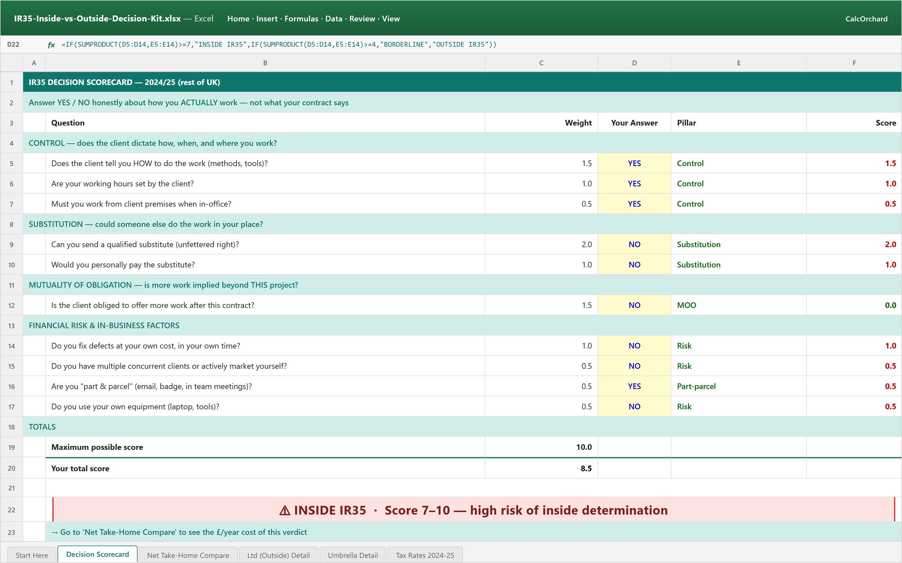The image size is (902, 563).
Task: Select column F header
Action: pyautogui.click(x=854, y=63)
